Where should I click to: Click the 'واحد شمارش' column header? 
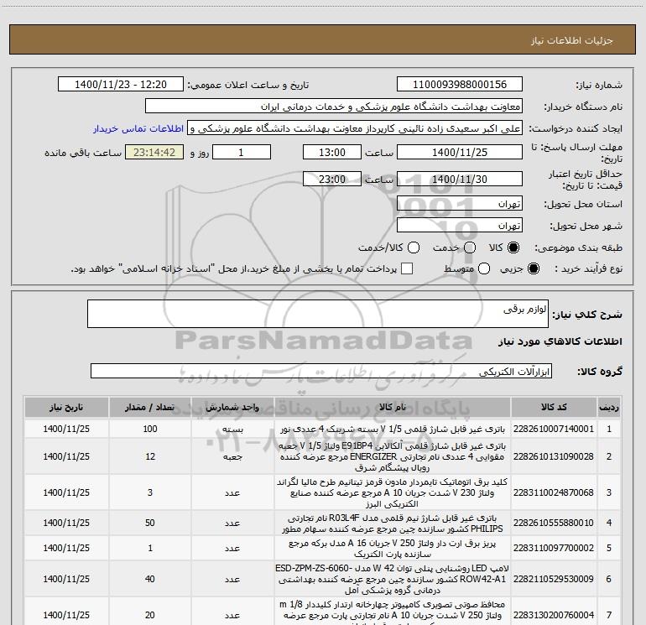(232, 407)
